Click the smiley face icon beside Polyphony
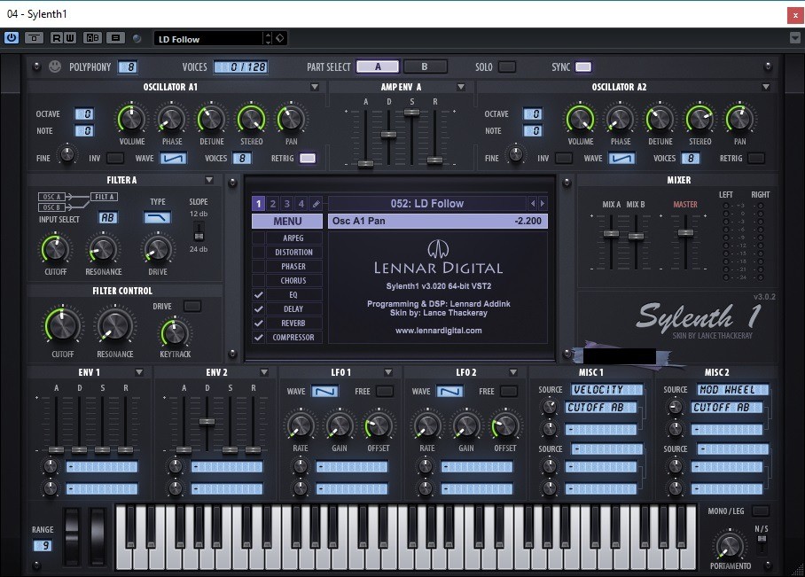805x577 pixels. 54,66
